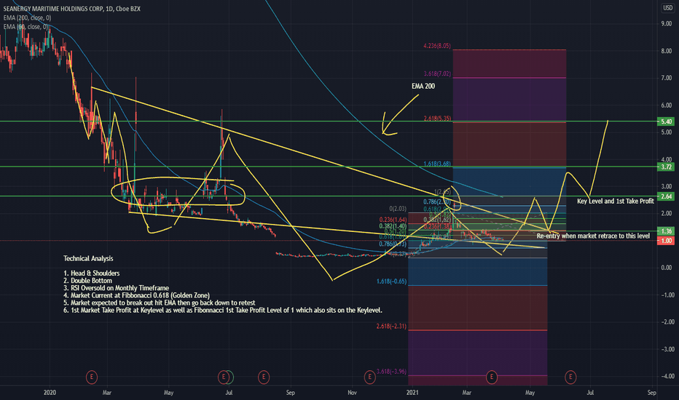Open the earnings marker between Jul and Sep 2020

[263, 377]
